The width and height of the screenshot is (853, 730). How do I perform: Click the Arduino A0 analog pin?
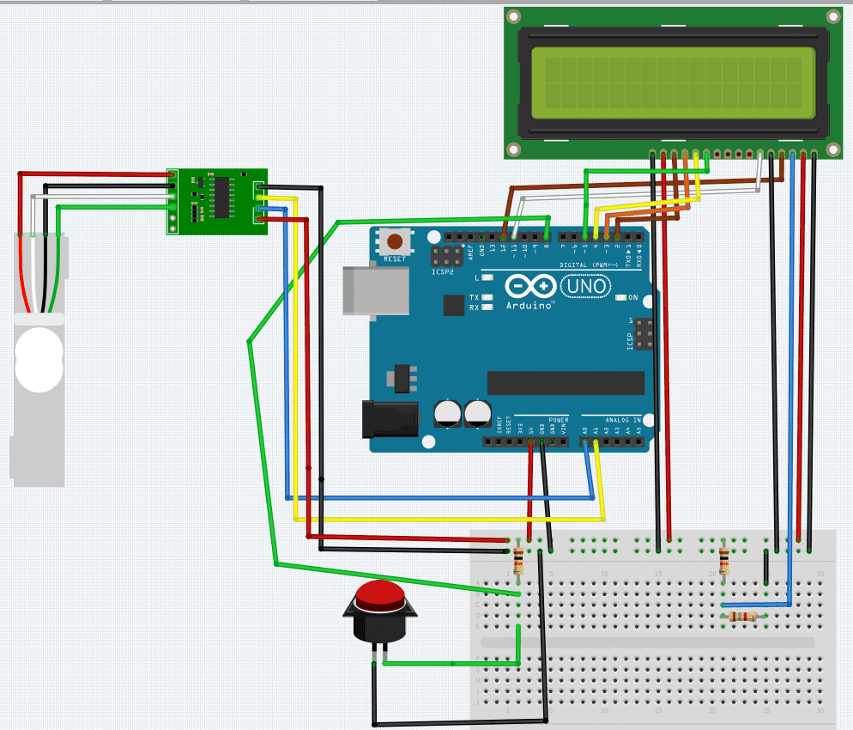click(x=585, y=442)
